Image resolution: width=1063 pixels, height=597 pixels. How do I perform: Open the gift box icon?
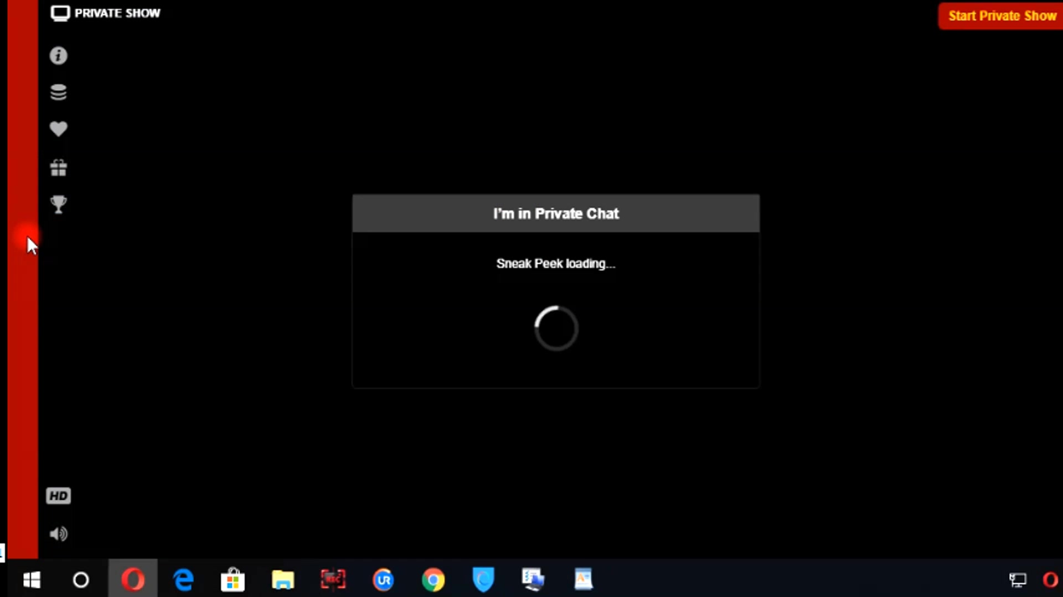pyautogui.click(x=58, y=167)
